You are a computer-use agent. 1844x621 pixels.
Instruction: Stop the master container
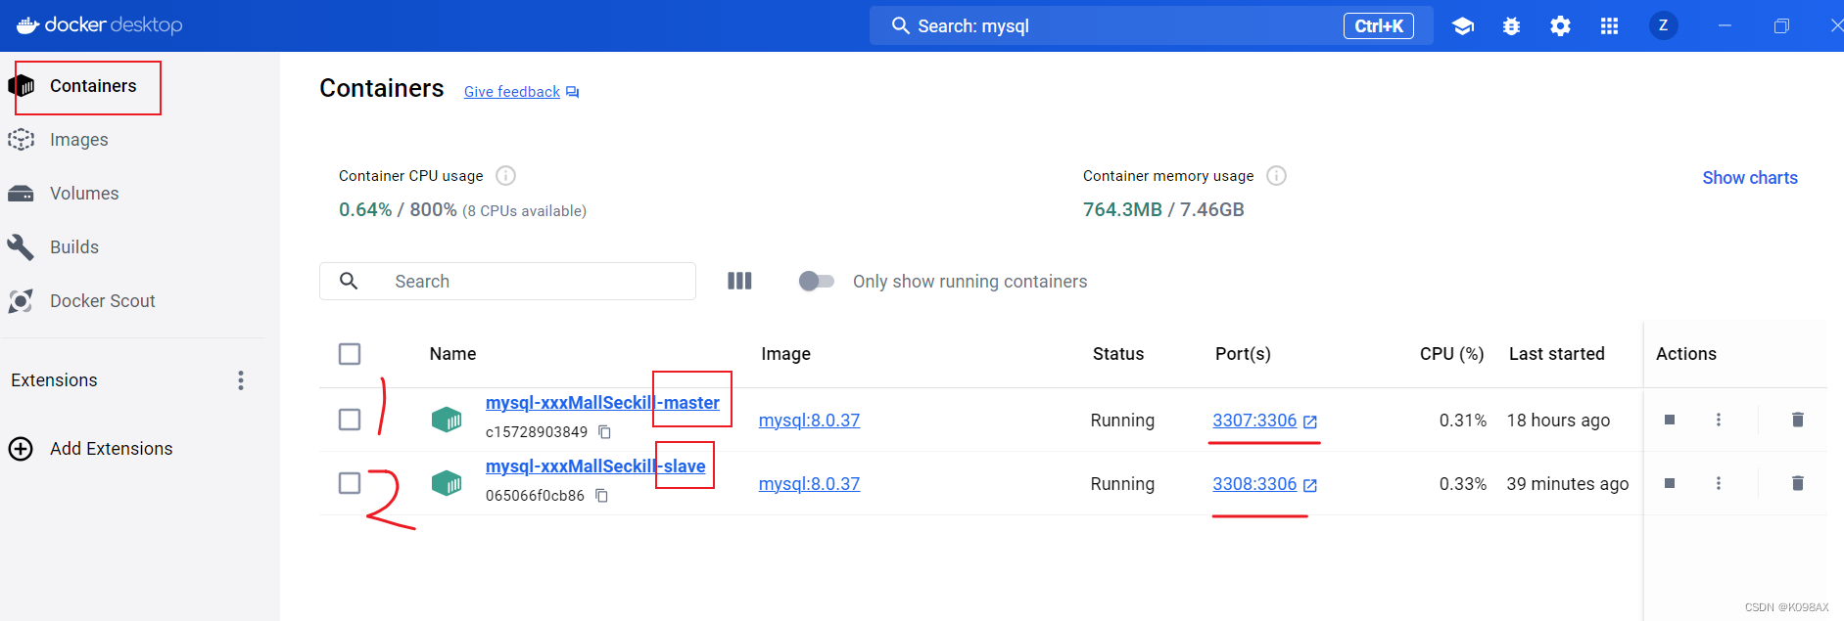tap(1670, 420)
